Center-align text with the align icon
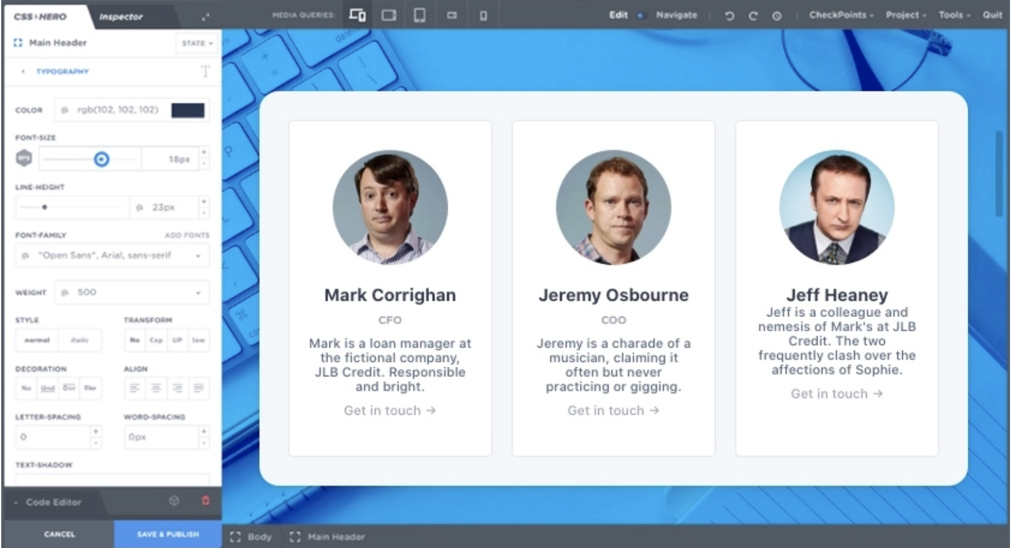The height and width of the screenshot is (548, 1015). click(x=156, y=388)
